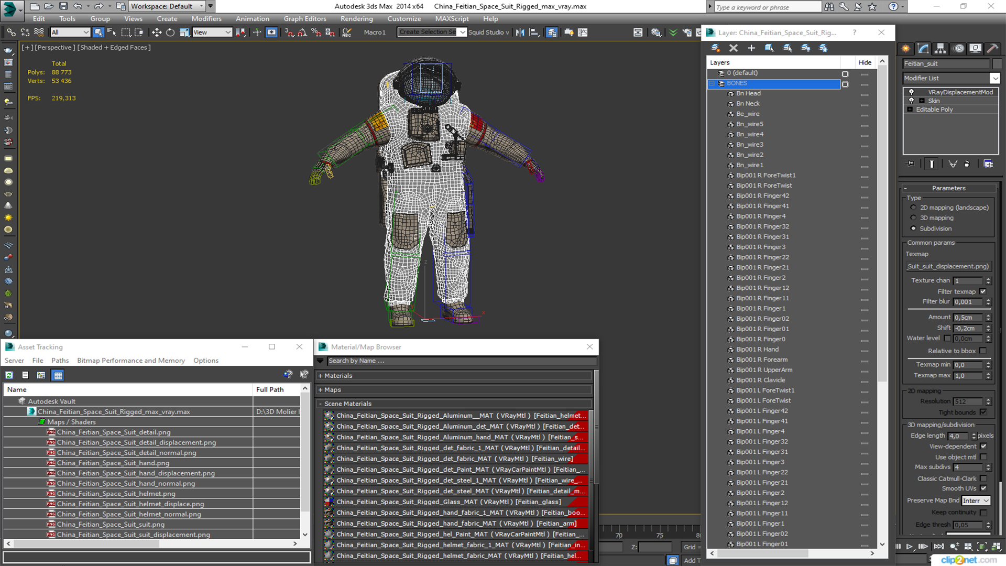Open Paths menu in Asset Tracking
1006x566 pixels.
pyautogui.click(x=60, y=361)
